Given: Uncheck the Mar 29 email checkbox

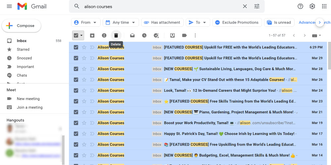Looking at the screenshot, I should coord(76,58).
